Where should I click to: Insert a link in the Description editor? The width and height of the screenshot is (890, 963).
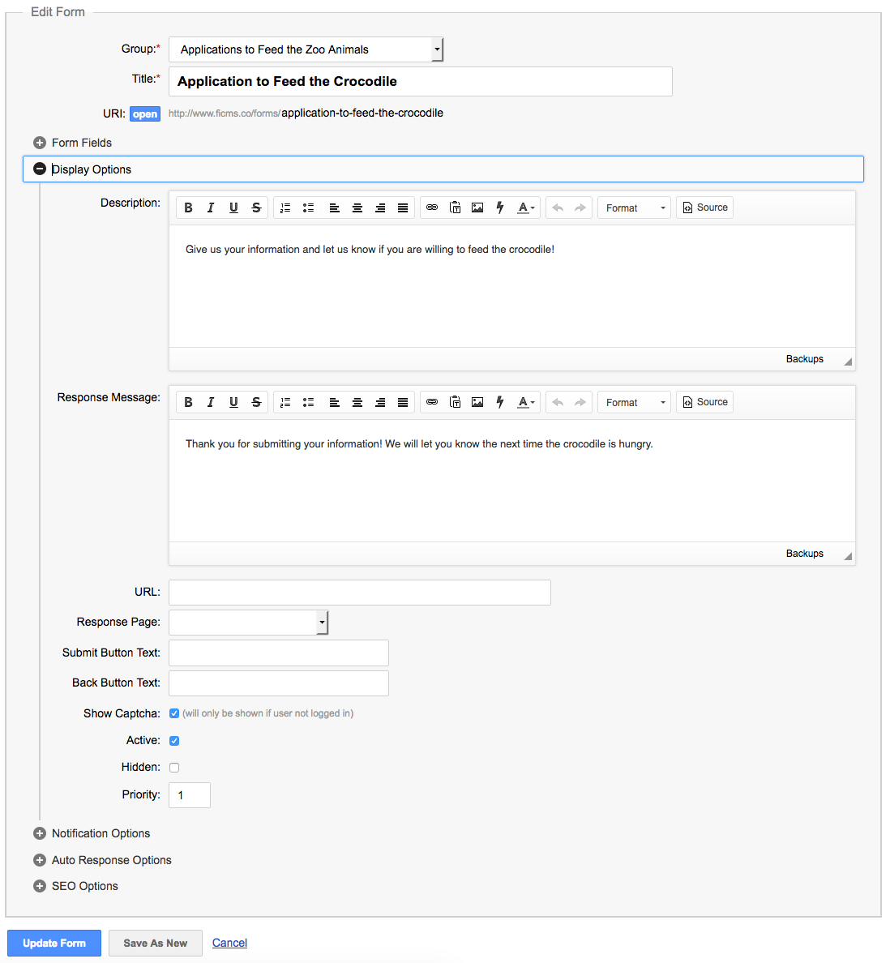(432, 208)
